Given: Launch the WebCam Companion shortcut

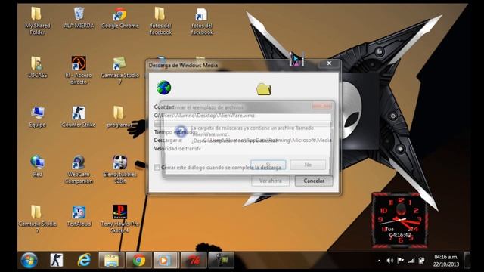Looking at the screenshot, I should 79,169.
